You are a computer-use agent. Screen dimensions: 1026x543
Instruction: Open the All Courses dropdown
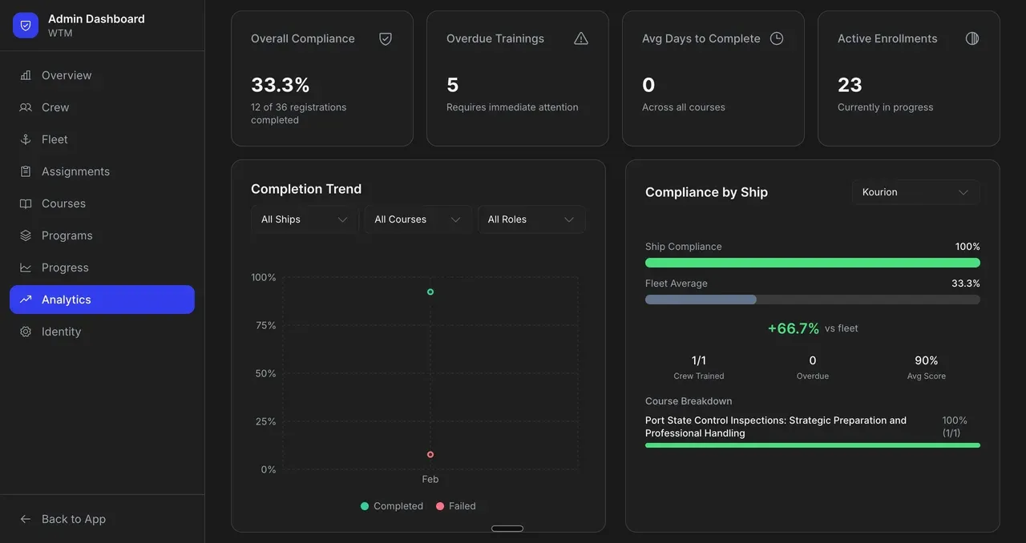point(418,219)
